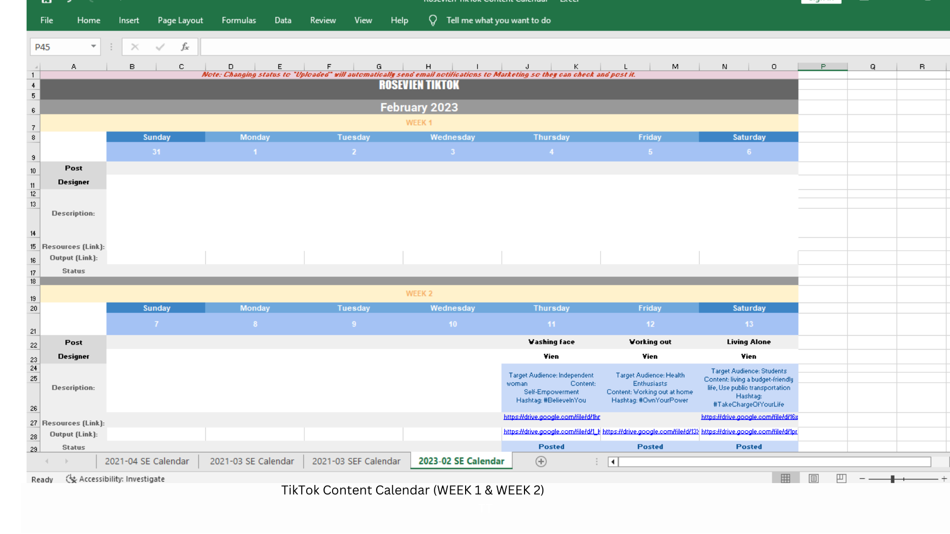Adjust the zoom slider handle
The width and height of the screenshot is (950, 534).
(x=893, y=479)
